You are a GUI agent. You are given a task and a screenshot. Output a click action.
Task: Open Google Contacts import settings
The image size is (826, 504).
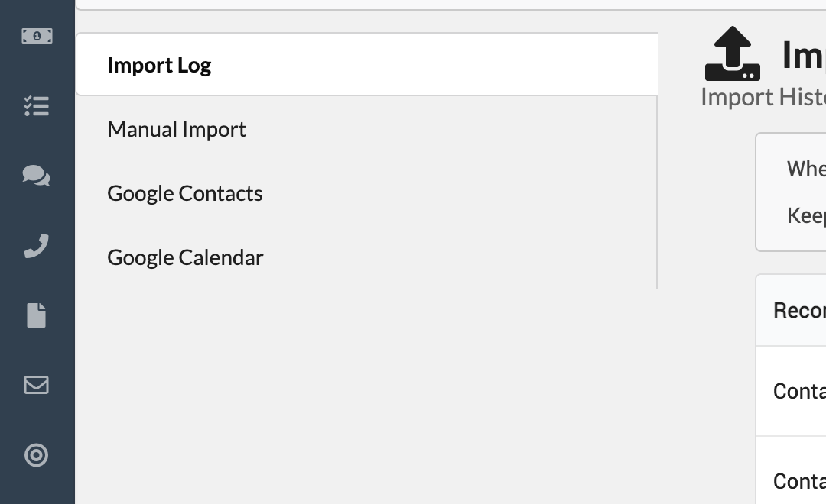pos(185,193)
